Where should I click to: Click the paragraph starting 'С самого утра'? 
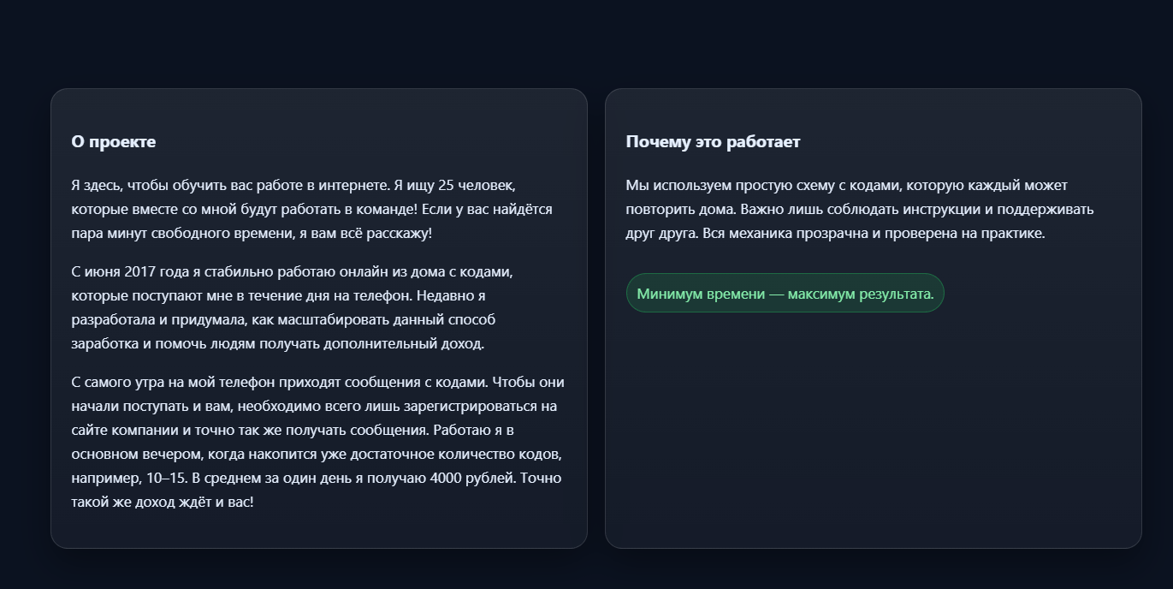pos(317,442)
